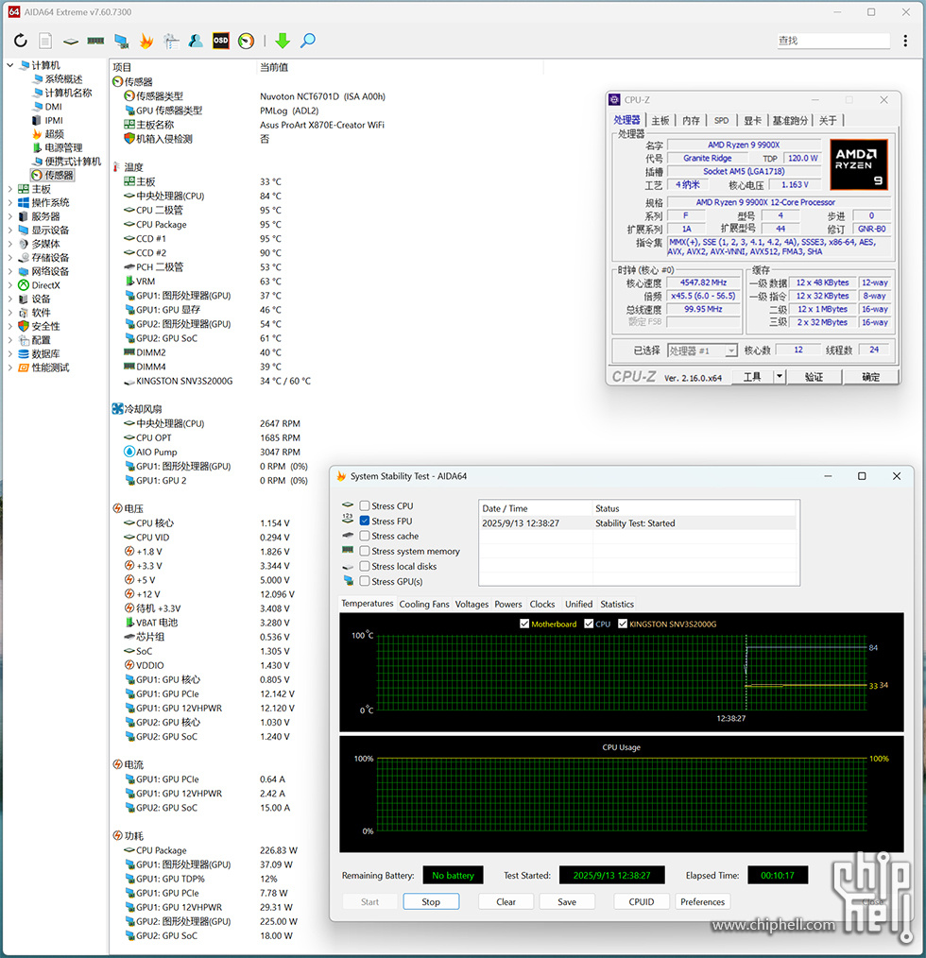Expand the 多媒体 tree node
The width and height of the screenshot is (926, 958).
click(x=10, y=245)
